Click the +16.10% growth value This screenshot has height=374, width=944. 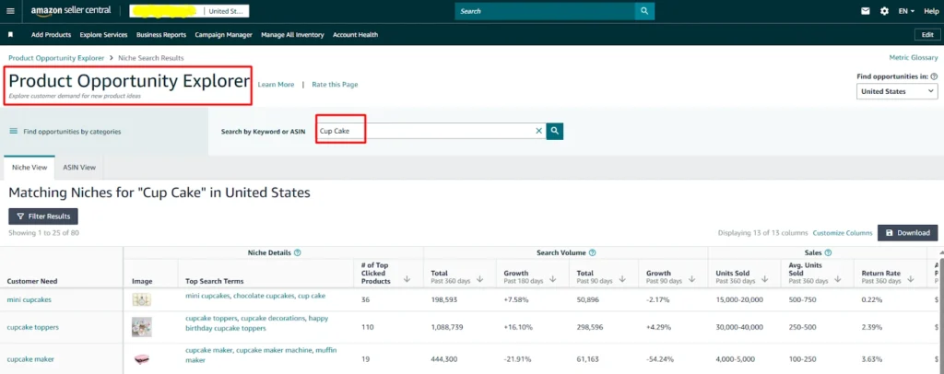point(516,327)
